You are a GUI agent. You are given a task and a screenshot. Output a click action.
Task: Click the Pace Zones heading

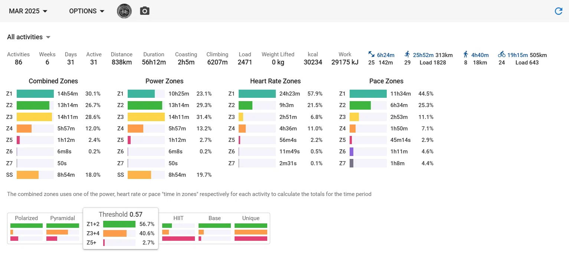click(386, 81)
